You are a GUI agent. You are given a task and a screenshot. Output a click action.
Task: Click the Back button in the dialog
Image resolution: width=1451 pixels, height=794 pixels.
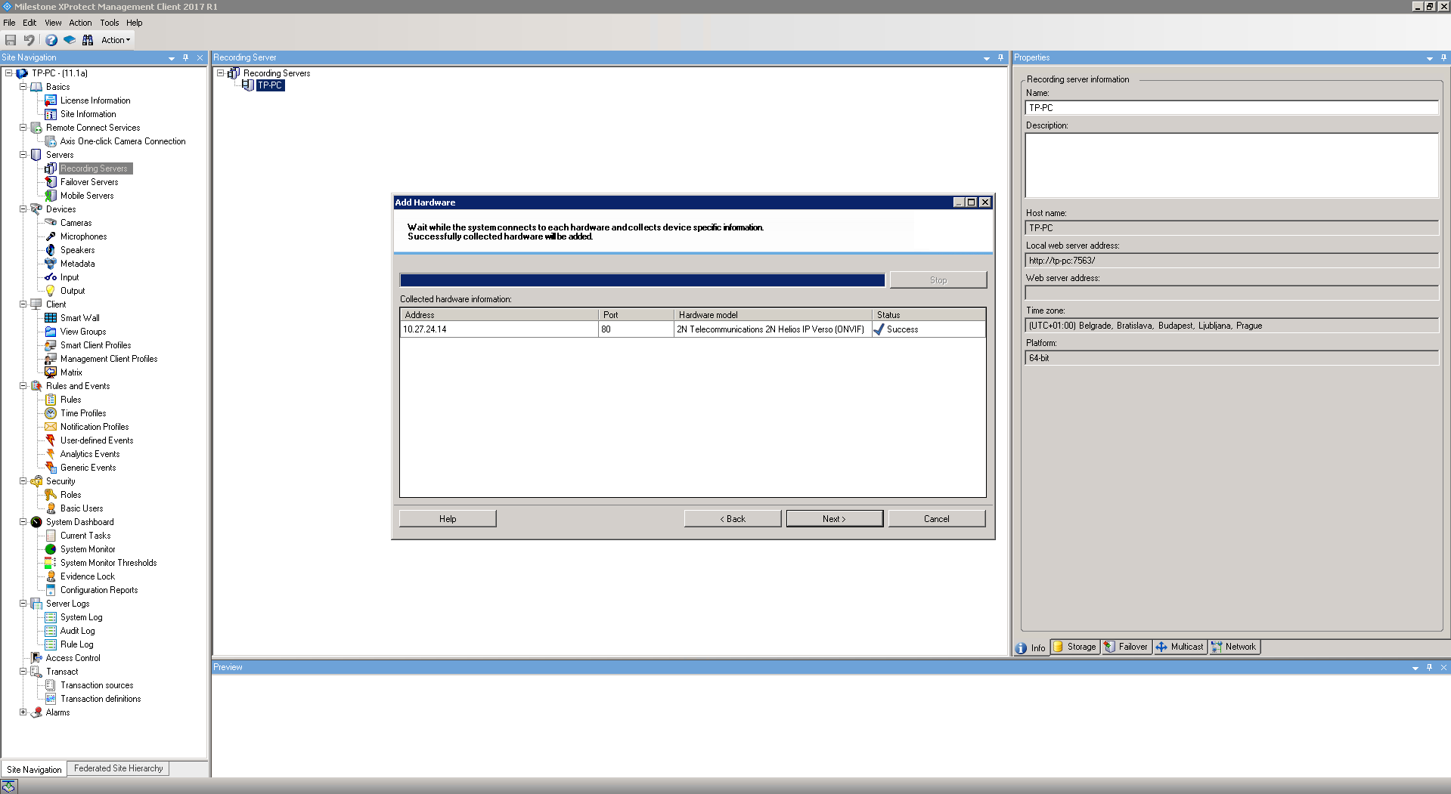[732, 519]
